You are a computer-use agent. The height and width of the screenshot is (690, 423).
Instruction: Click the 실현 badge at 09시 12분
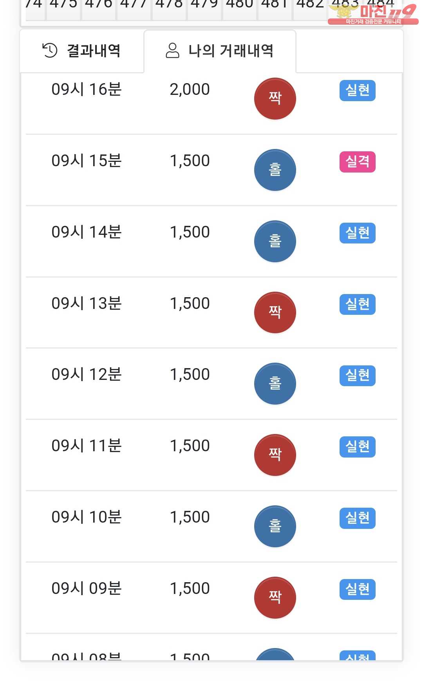pyautogui.click(x=357, y=376)
